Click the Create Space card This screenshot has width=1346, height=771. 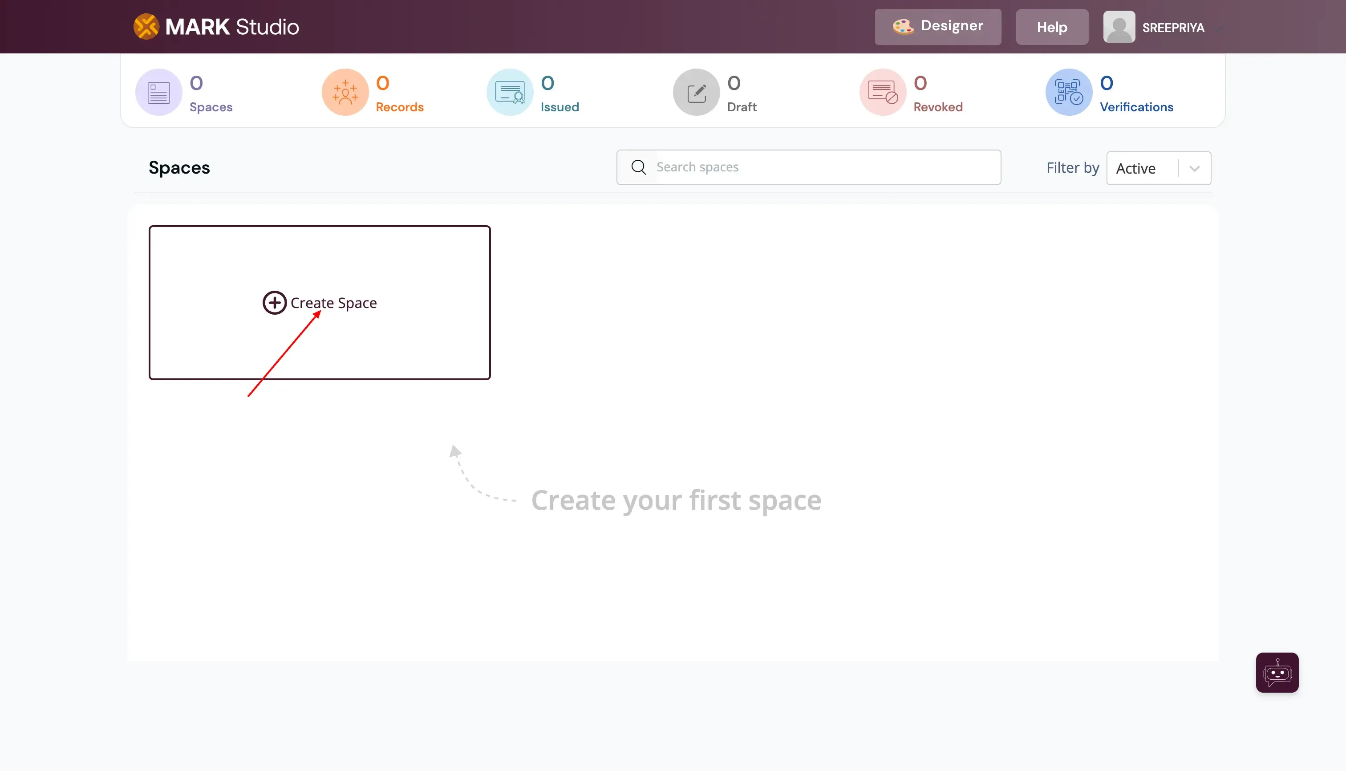[x=319, y=302]
